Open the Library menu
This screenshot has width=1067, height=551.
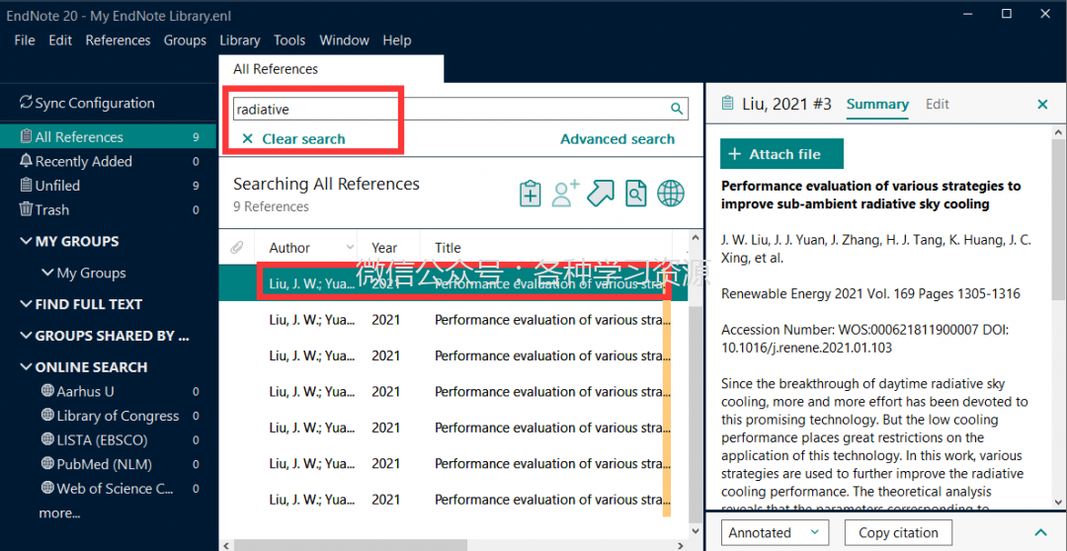239,40
